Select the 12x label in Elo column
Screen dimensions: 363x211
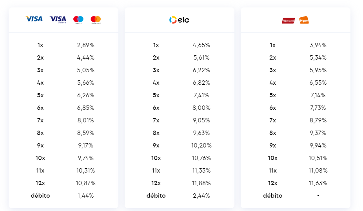156,183
